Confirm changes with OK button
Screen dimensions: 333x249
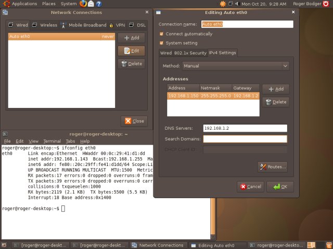(280, 187)
